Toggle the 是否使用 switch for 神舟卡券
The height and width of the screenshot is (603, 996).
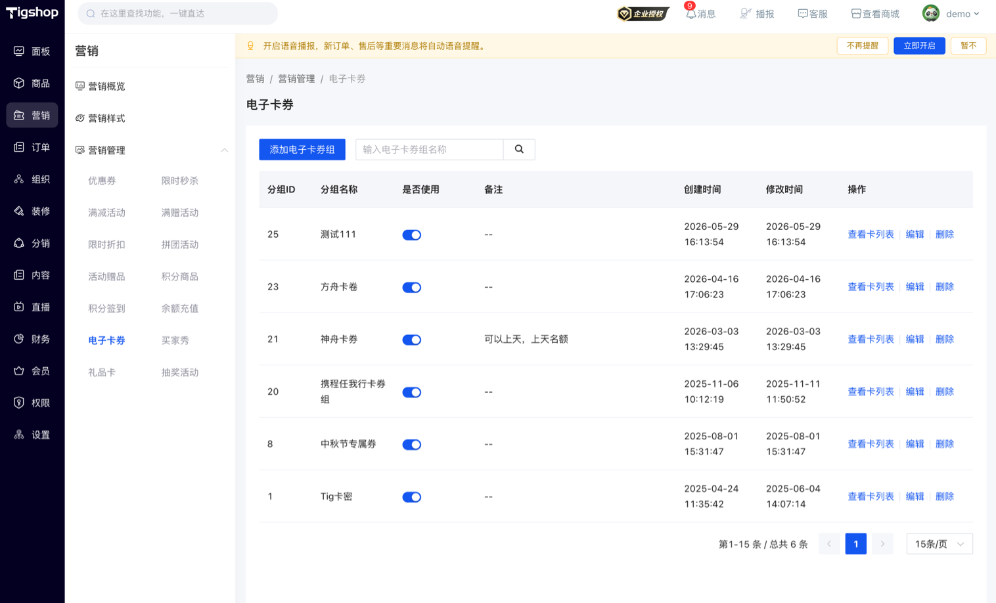click(412, 340)
